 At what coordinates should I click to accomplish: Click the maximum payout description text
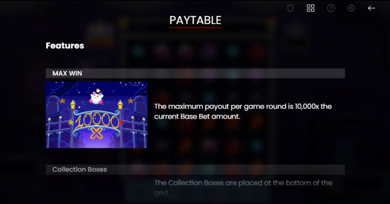click(x=243, y=111)
